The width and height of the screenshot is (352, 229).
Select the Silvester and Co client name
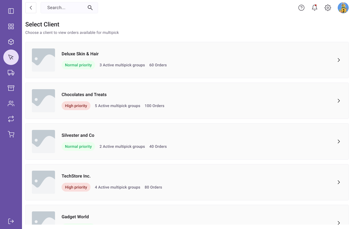coord(78,135)
